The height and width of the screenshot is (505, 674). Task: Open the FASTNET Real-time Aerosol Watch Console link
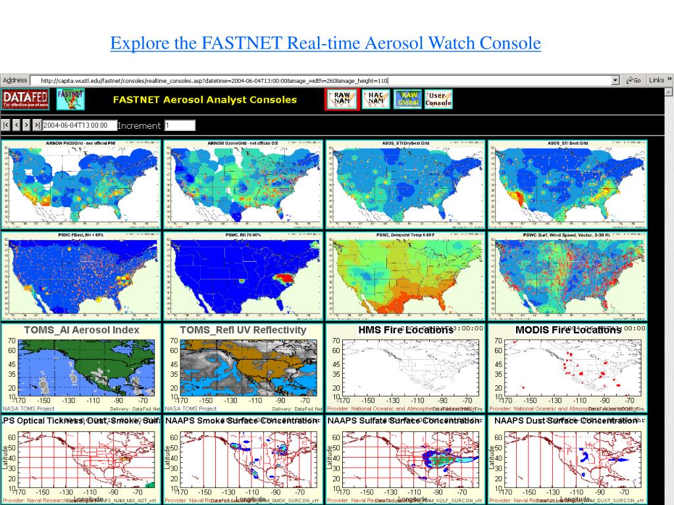325,43
